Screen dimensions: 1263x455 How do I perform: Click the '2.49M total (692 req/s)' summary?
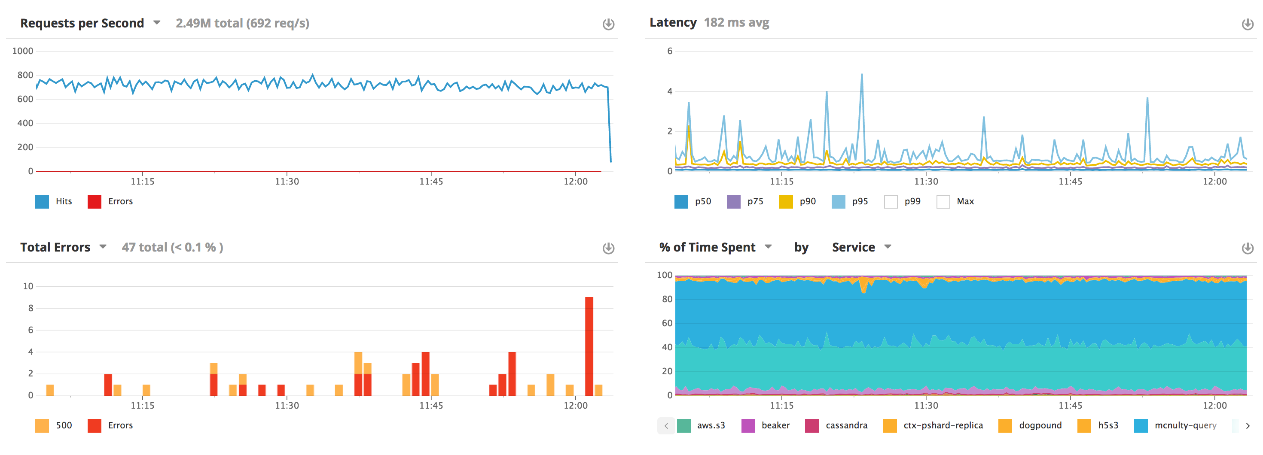242,23
